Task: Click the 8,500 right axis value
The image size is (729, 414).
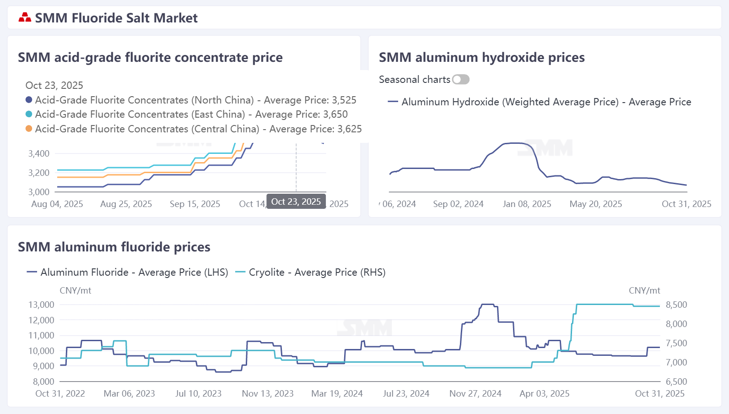Action: coord(676,305)
